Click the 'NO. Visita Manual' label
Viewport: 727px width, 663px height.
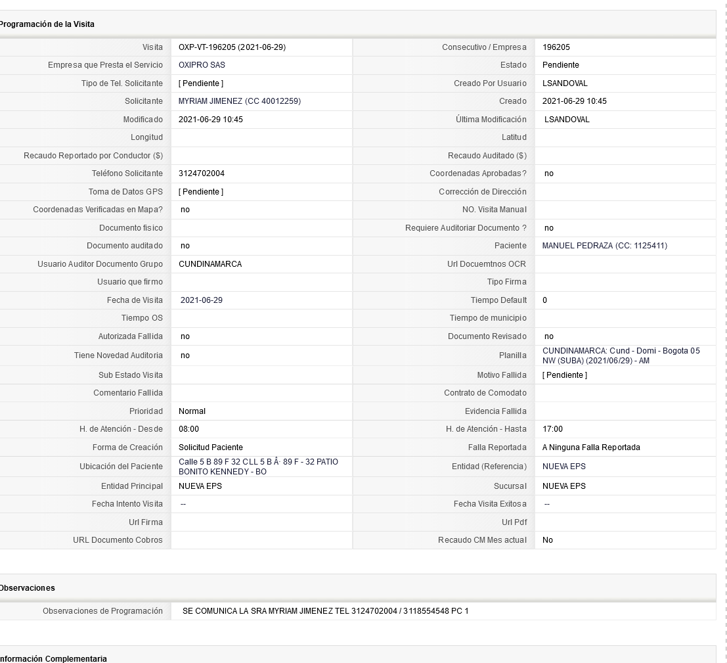pos(495,210)
